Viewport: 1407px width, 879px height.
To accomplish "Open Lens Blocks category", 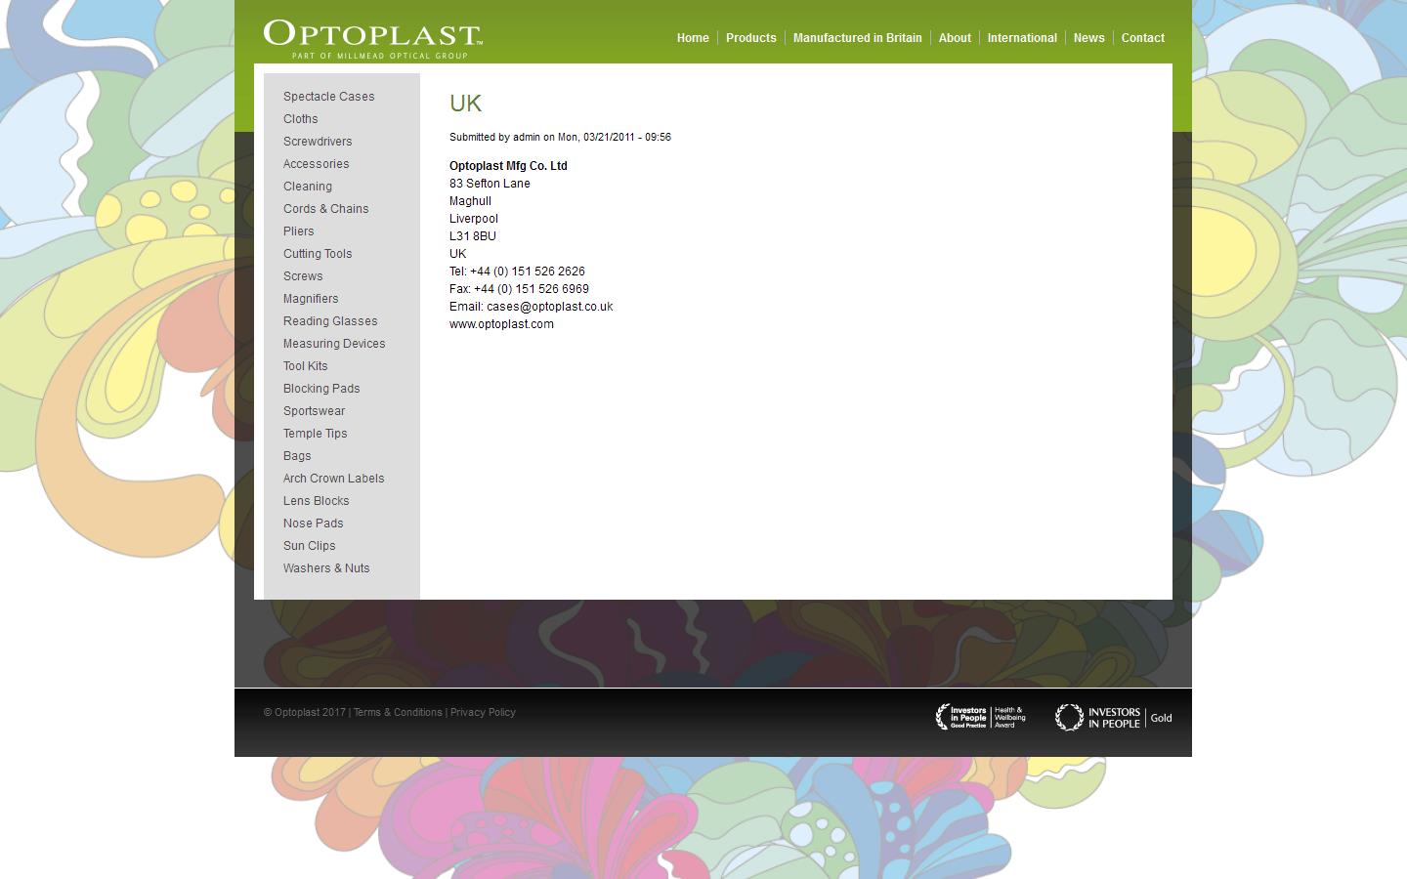I will [317, 501].
